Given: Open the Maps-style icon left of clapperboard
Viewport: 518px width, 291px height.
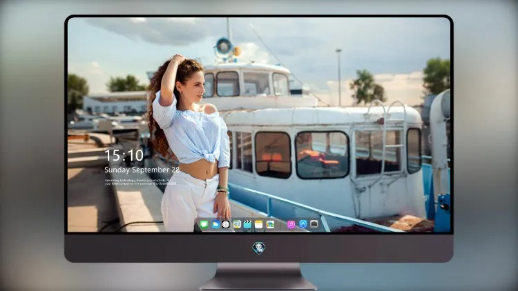Looking at the screenshot, I should [x=237, y=224].
